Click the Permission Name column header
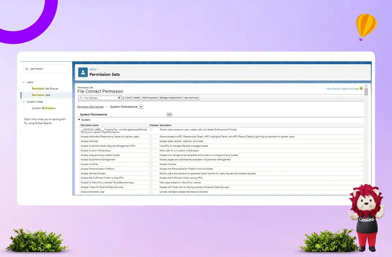392x257 pixels. [90, 125]
